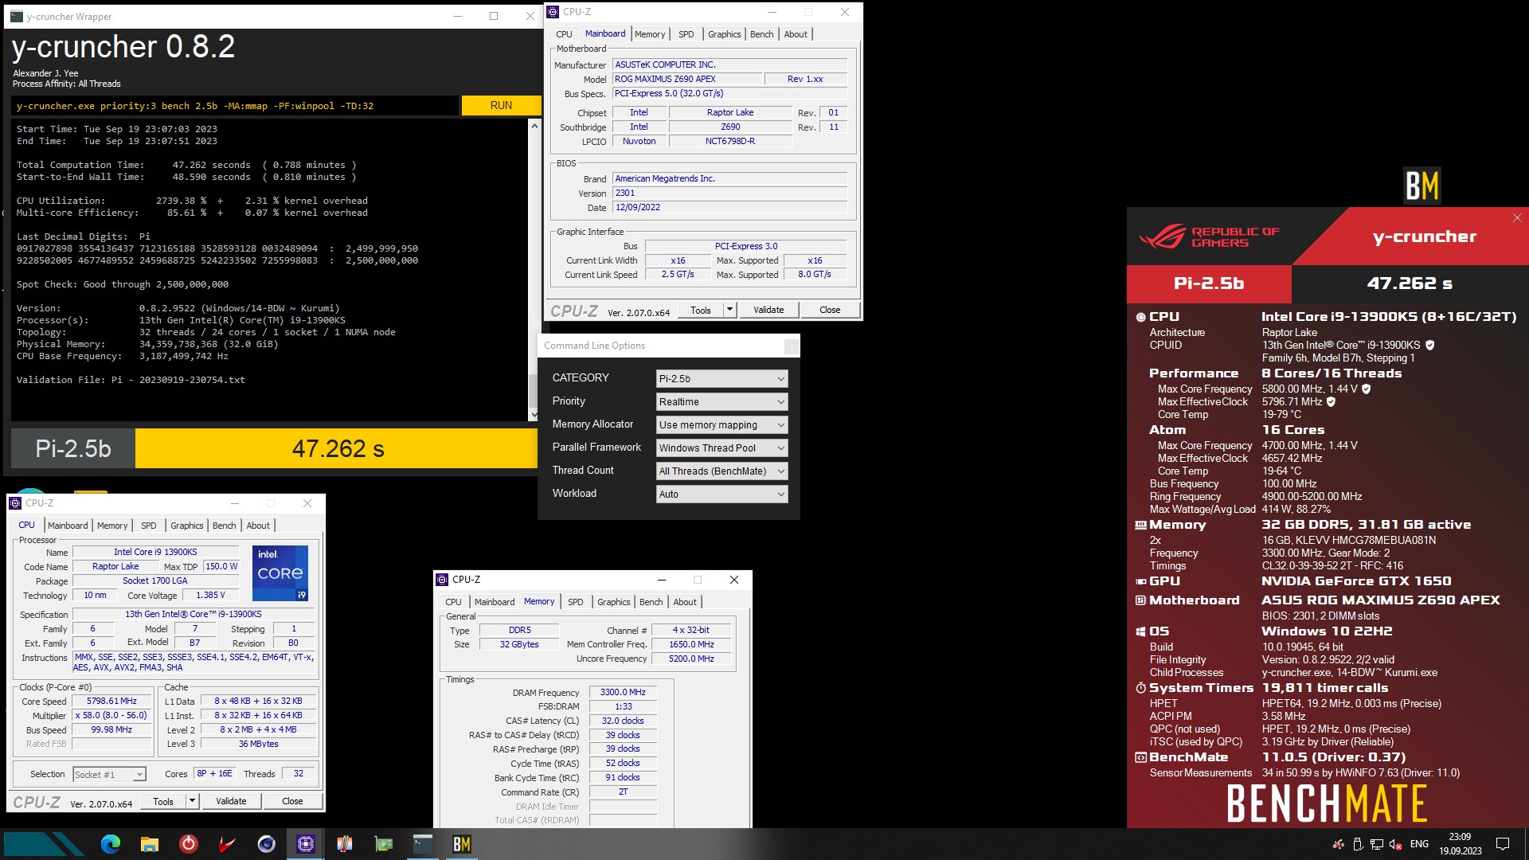Screen dimensions: 1529x860
Task: Open Graphics tab in Mainboard CPU-Z window
Action: click(725, 34)
